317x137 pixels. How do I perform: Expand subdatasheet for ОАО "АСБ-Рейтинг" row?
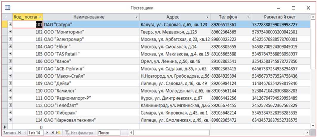point(10,68)
